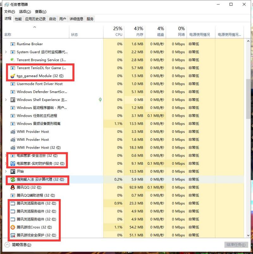Open the 选项(O) menu
This screenshot has height=254, width=253.
(x=25, y=11)
